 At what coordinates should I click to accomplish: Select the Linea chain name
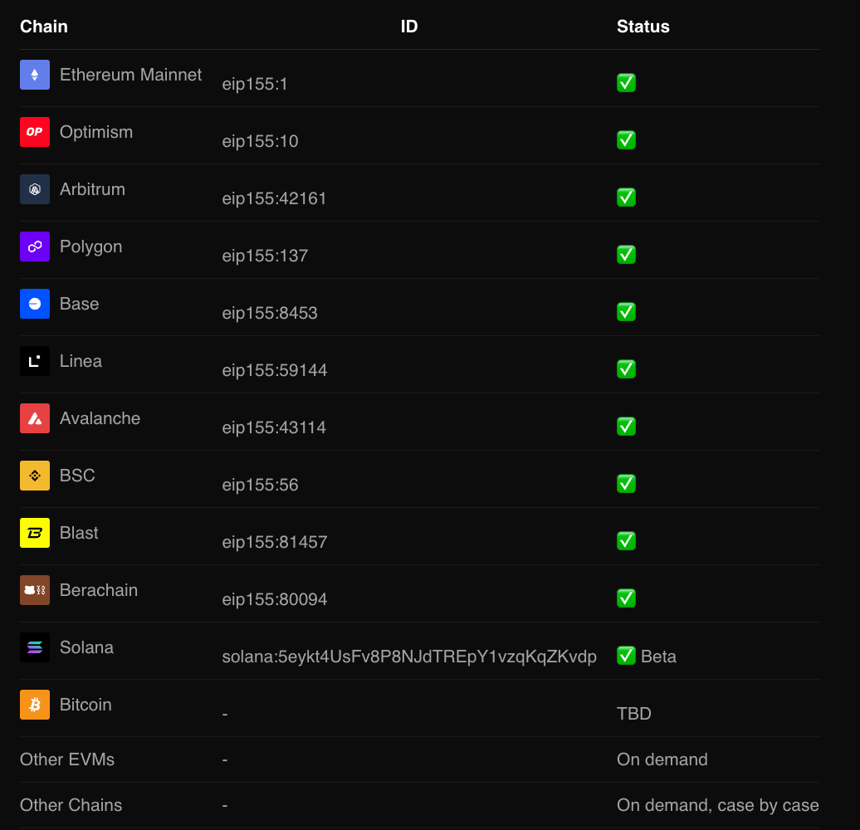(x=81, y=361)
